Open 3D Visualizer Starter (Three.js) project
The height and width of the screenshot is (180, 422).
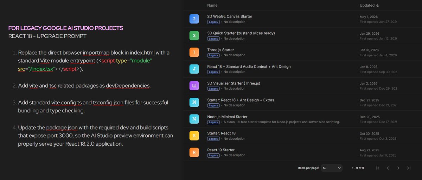pos(234,83)
